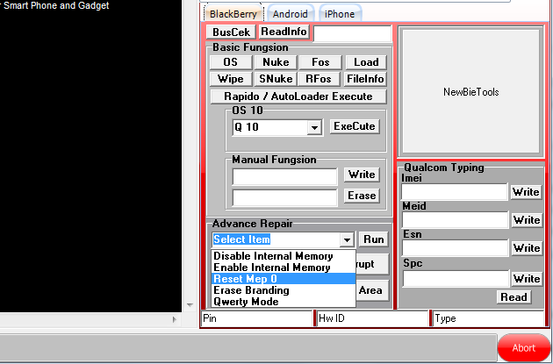Click the Advance Repair Select Item dropdown arrow
Screen dimensions: 553x364
point(347,240)
